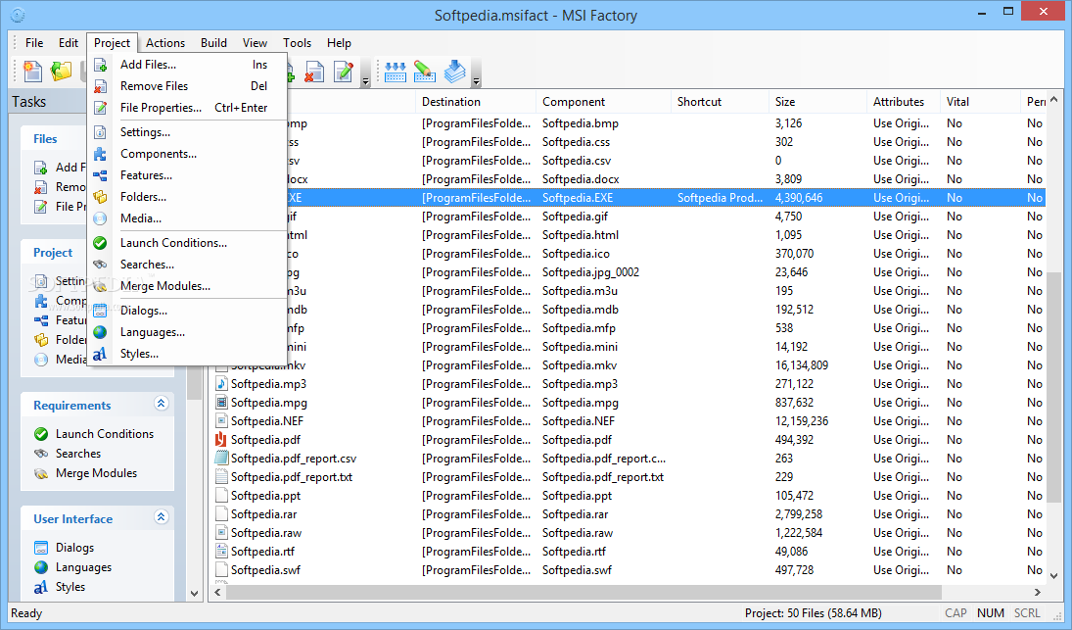1072x630 pixels.
Task: Open the Tools menu
Action: (x=298, y=42)
